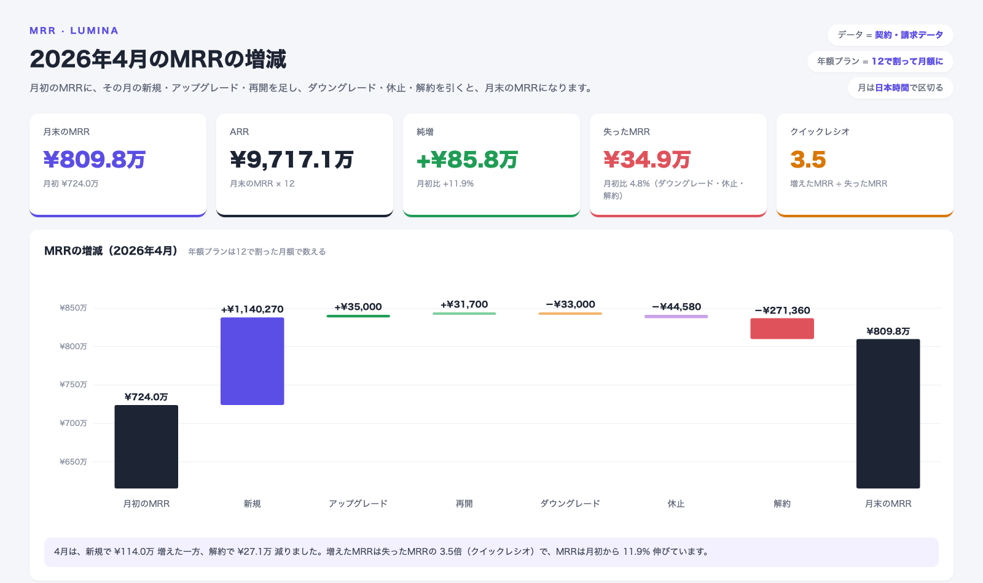
Task: Select the 失ったMRR summary card
Action: (x=678, y=165)
